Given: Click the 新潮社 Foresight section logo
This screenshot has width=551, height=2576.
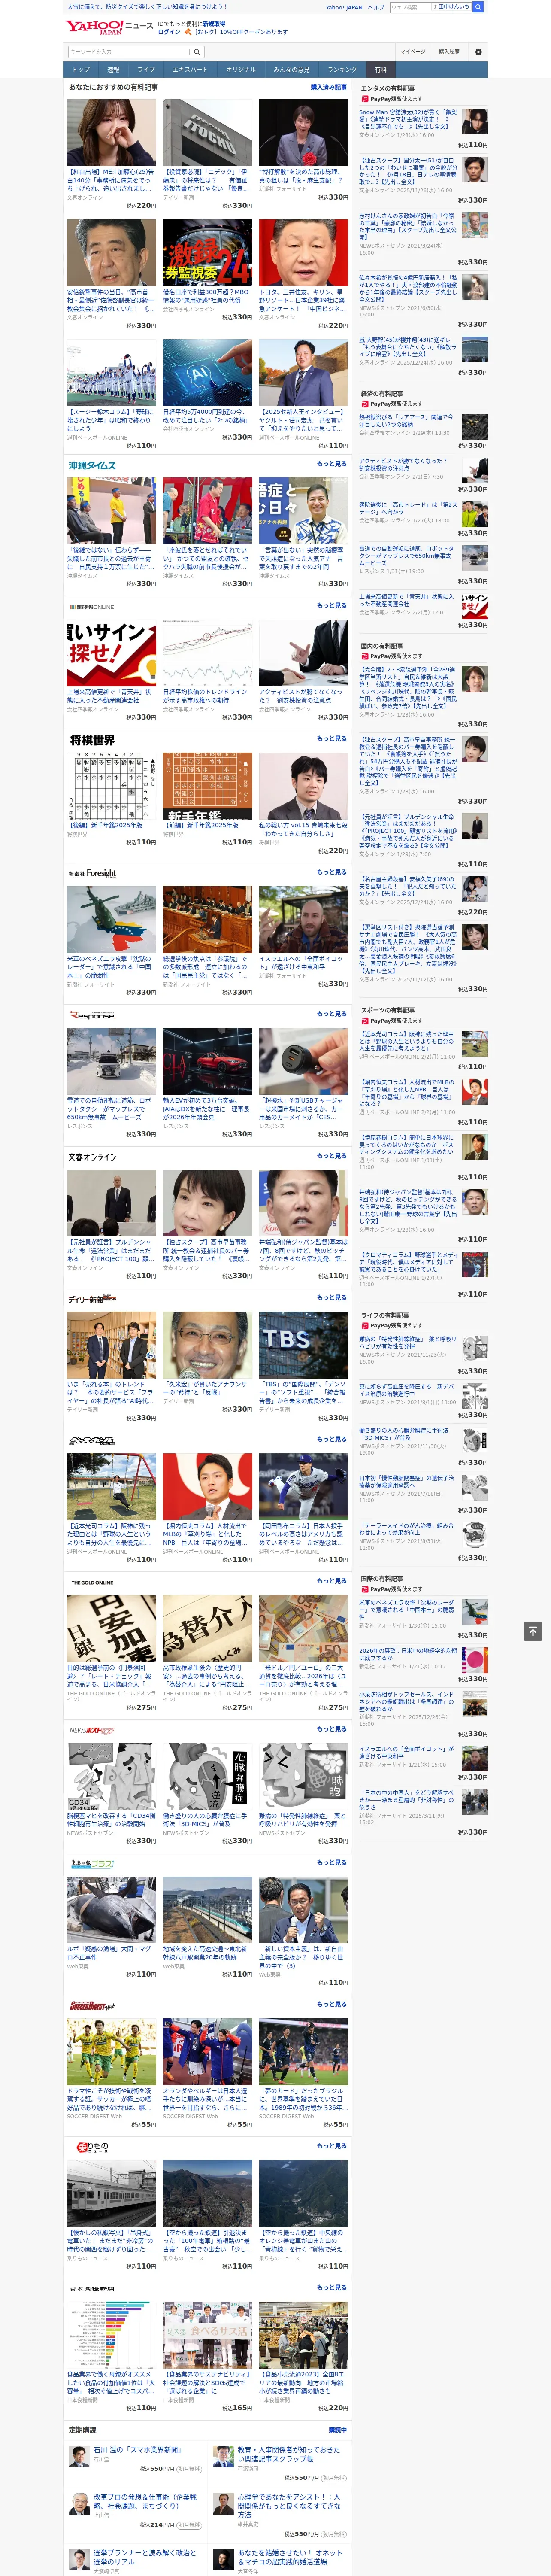Looking at the screenshot, I should (x=92, y=873).
